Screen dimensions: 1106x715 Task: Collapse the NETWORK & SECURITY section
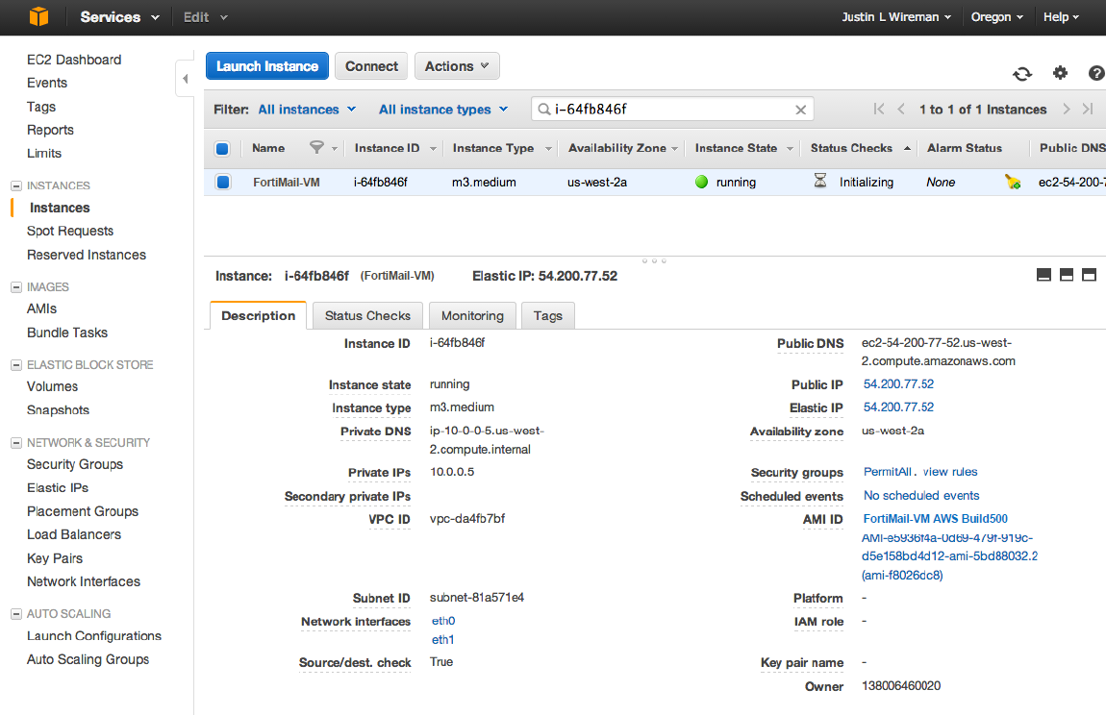15,443
